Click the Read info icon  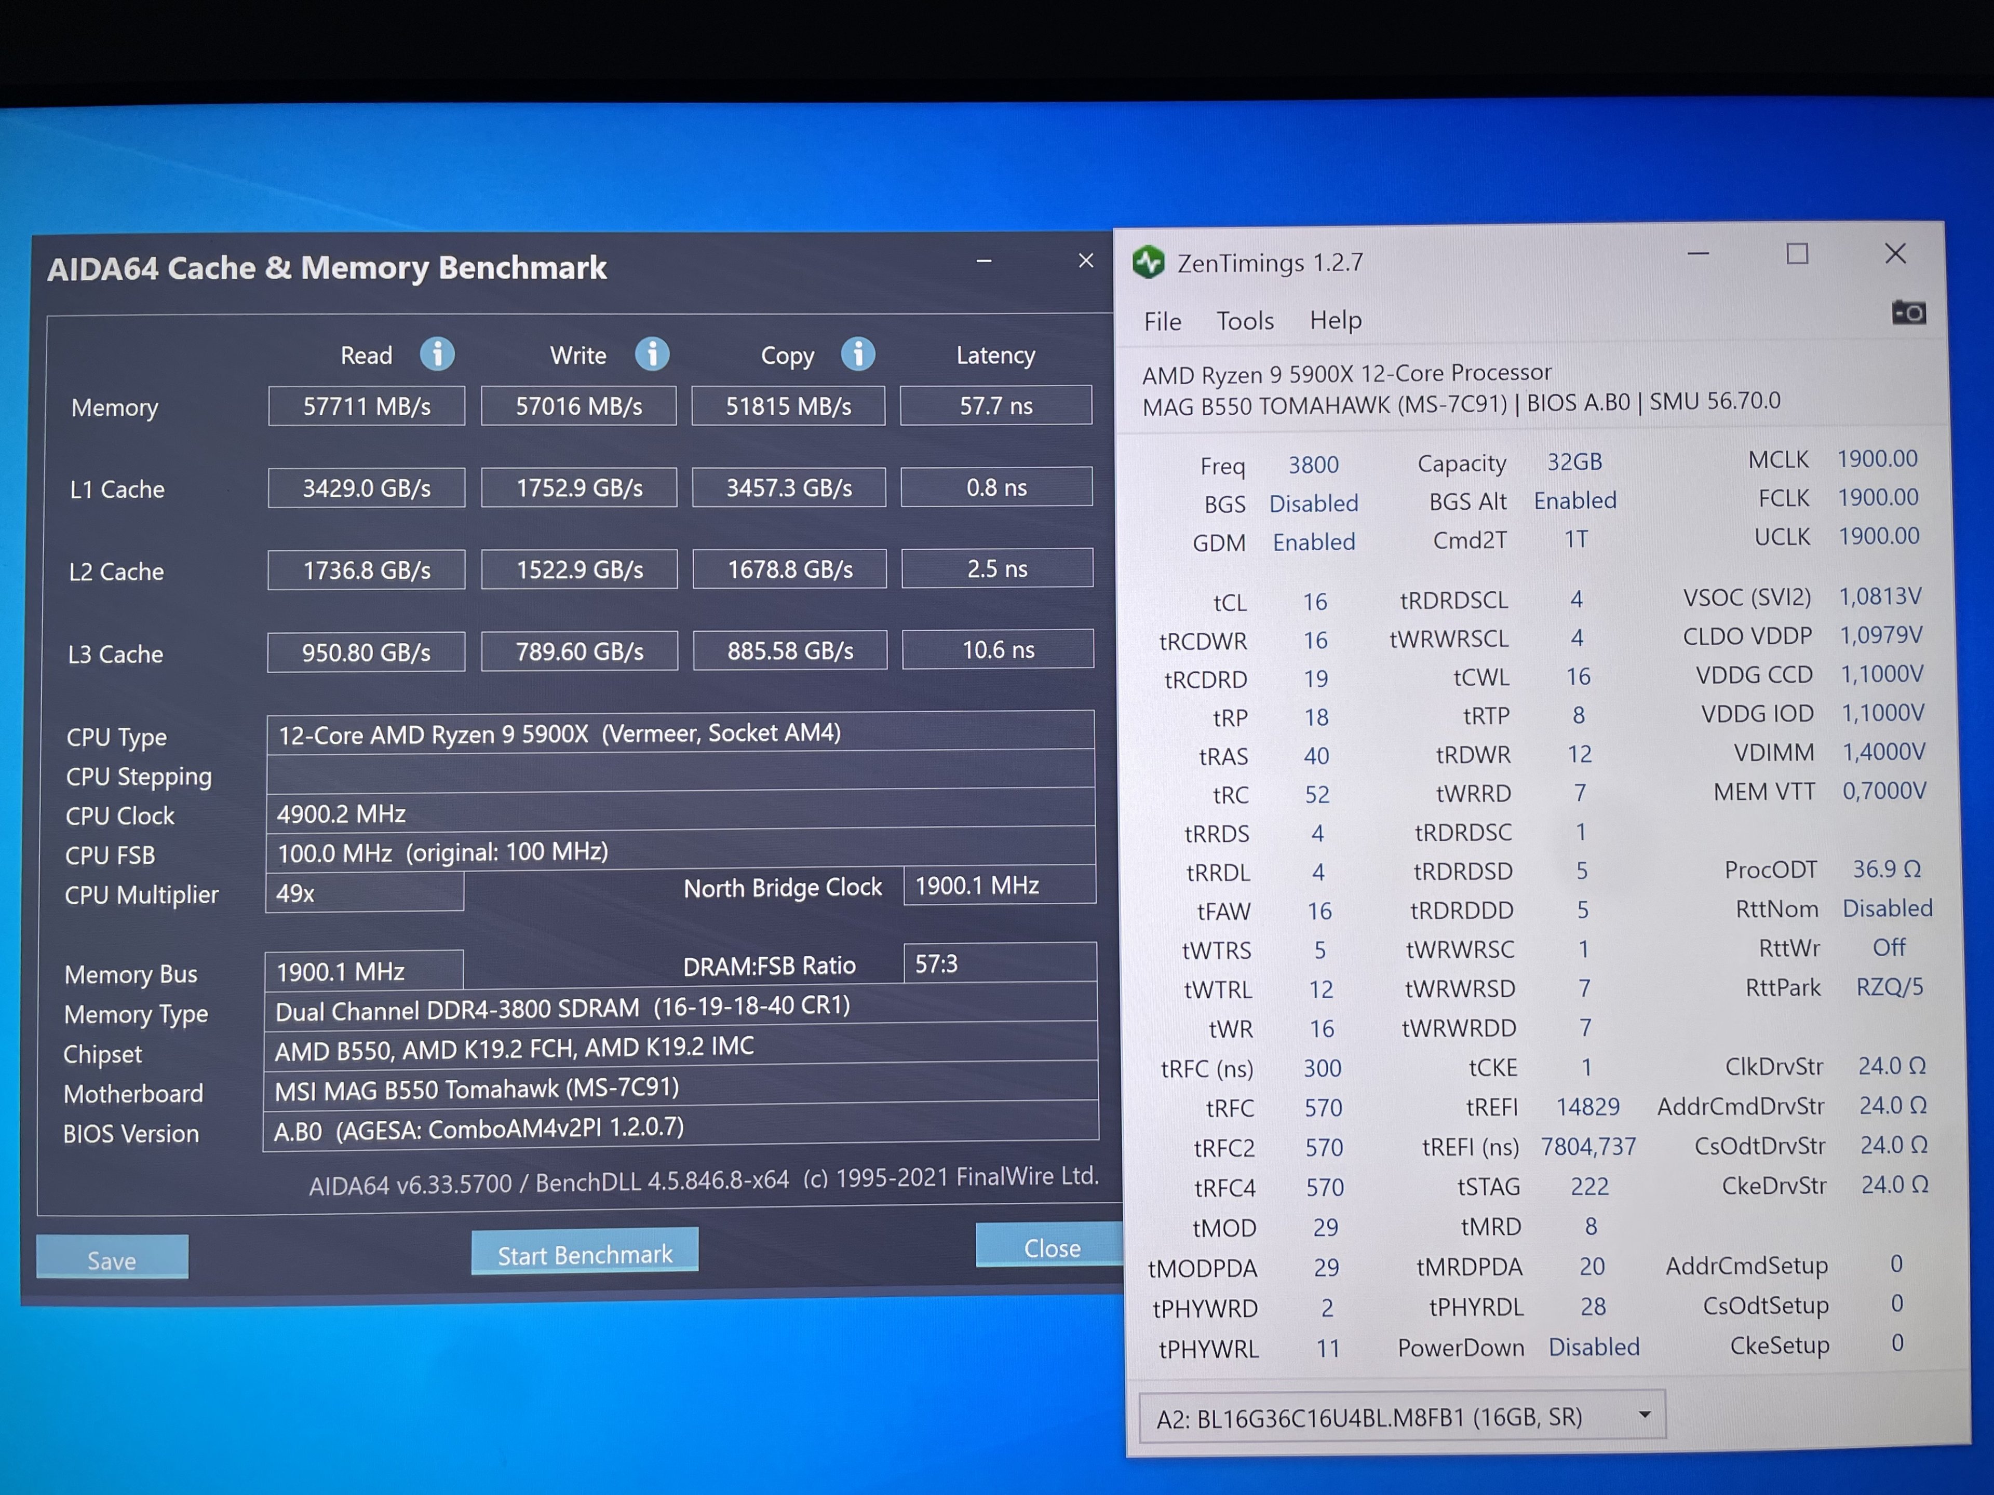point(437,354)
